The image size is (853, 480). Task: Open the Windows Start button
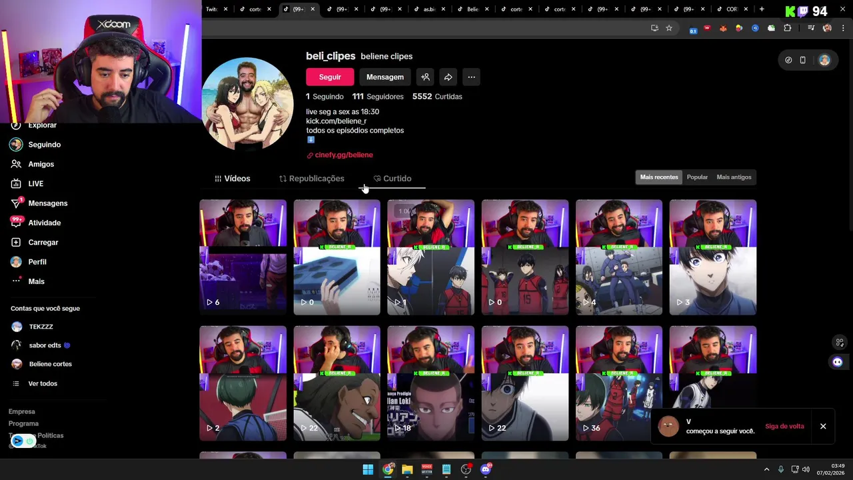tap(368, 469)
